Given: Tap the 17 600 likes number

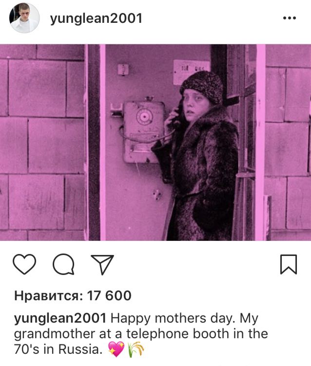Looking at the screenshot, I should tap(109, 296).
